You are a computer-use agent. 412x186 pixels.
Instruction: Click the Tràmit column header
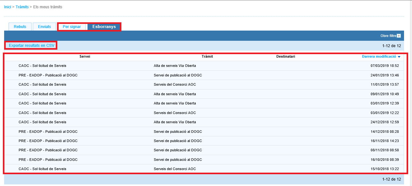pyautogui.click(x=207, y=56)
